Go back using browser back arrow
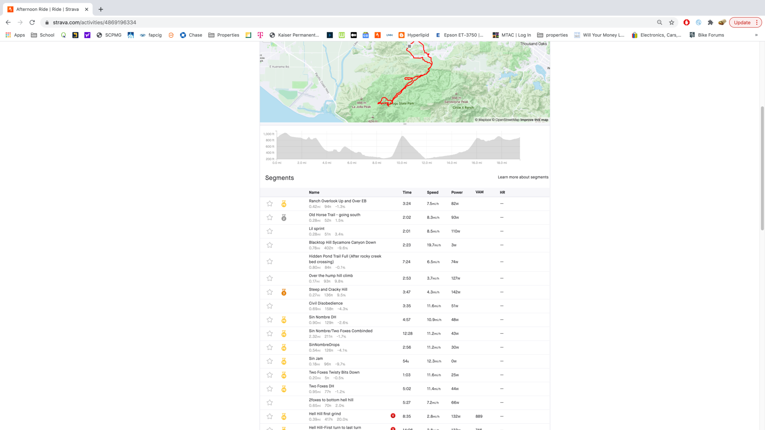765x430 pixels. 8,22
